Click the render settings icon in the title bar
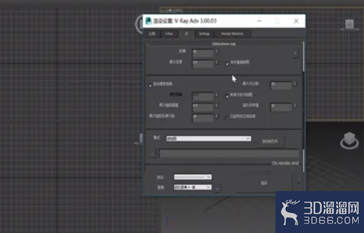This screenshot has height=233, width=364. pyautogui.click(x=148, y=21)
